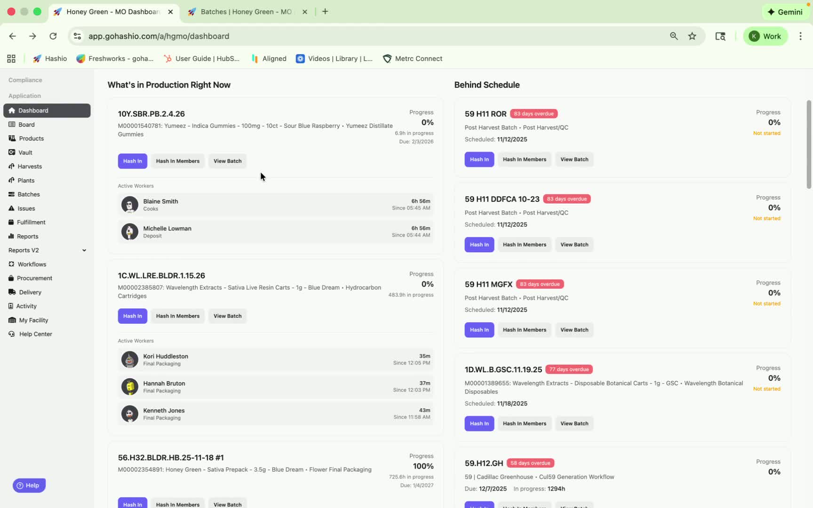Open the Workflows sidebar icon

tap(11, 264)
